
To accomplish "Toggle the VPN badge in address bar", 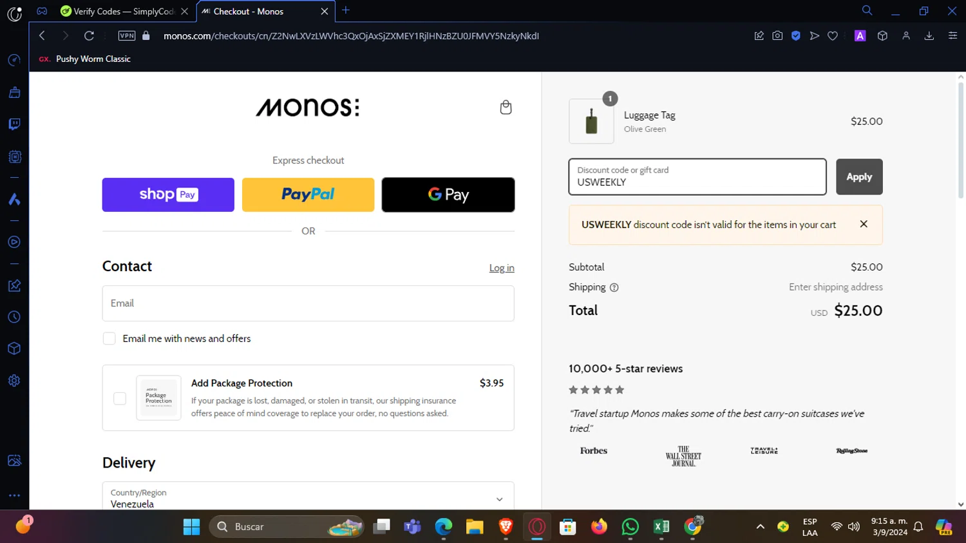I will [127, 36].
